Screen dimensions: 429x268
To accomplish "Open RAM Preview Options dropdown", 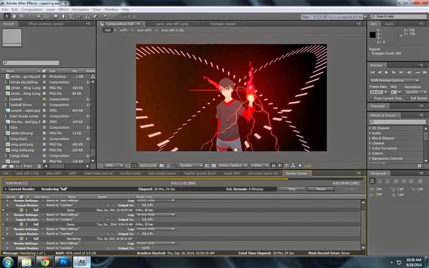I will (395, 80).
